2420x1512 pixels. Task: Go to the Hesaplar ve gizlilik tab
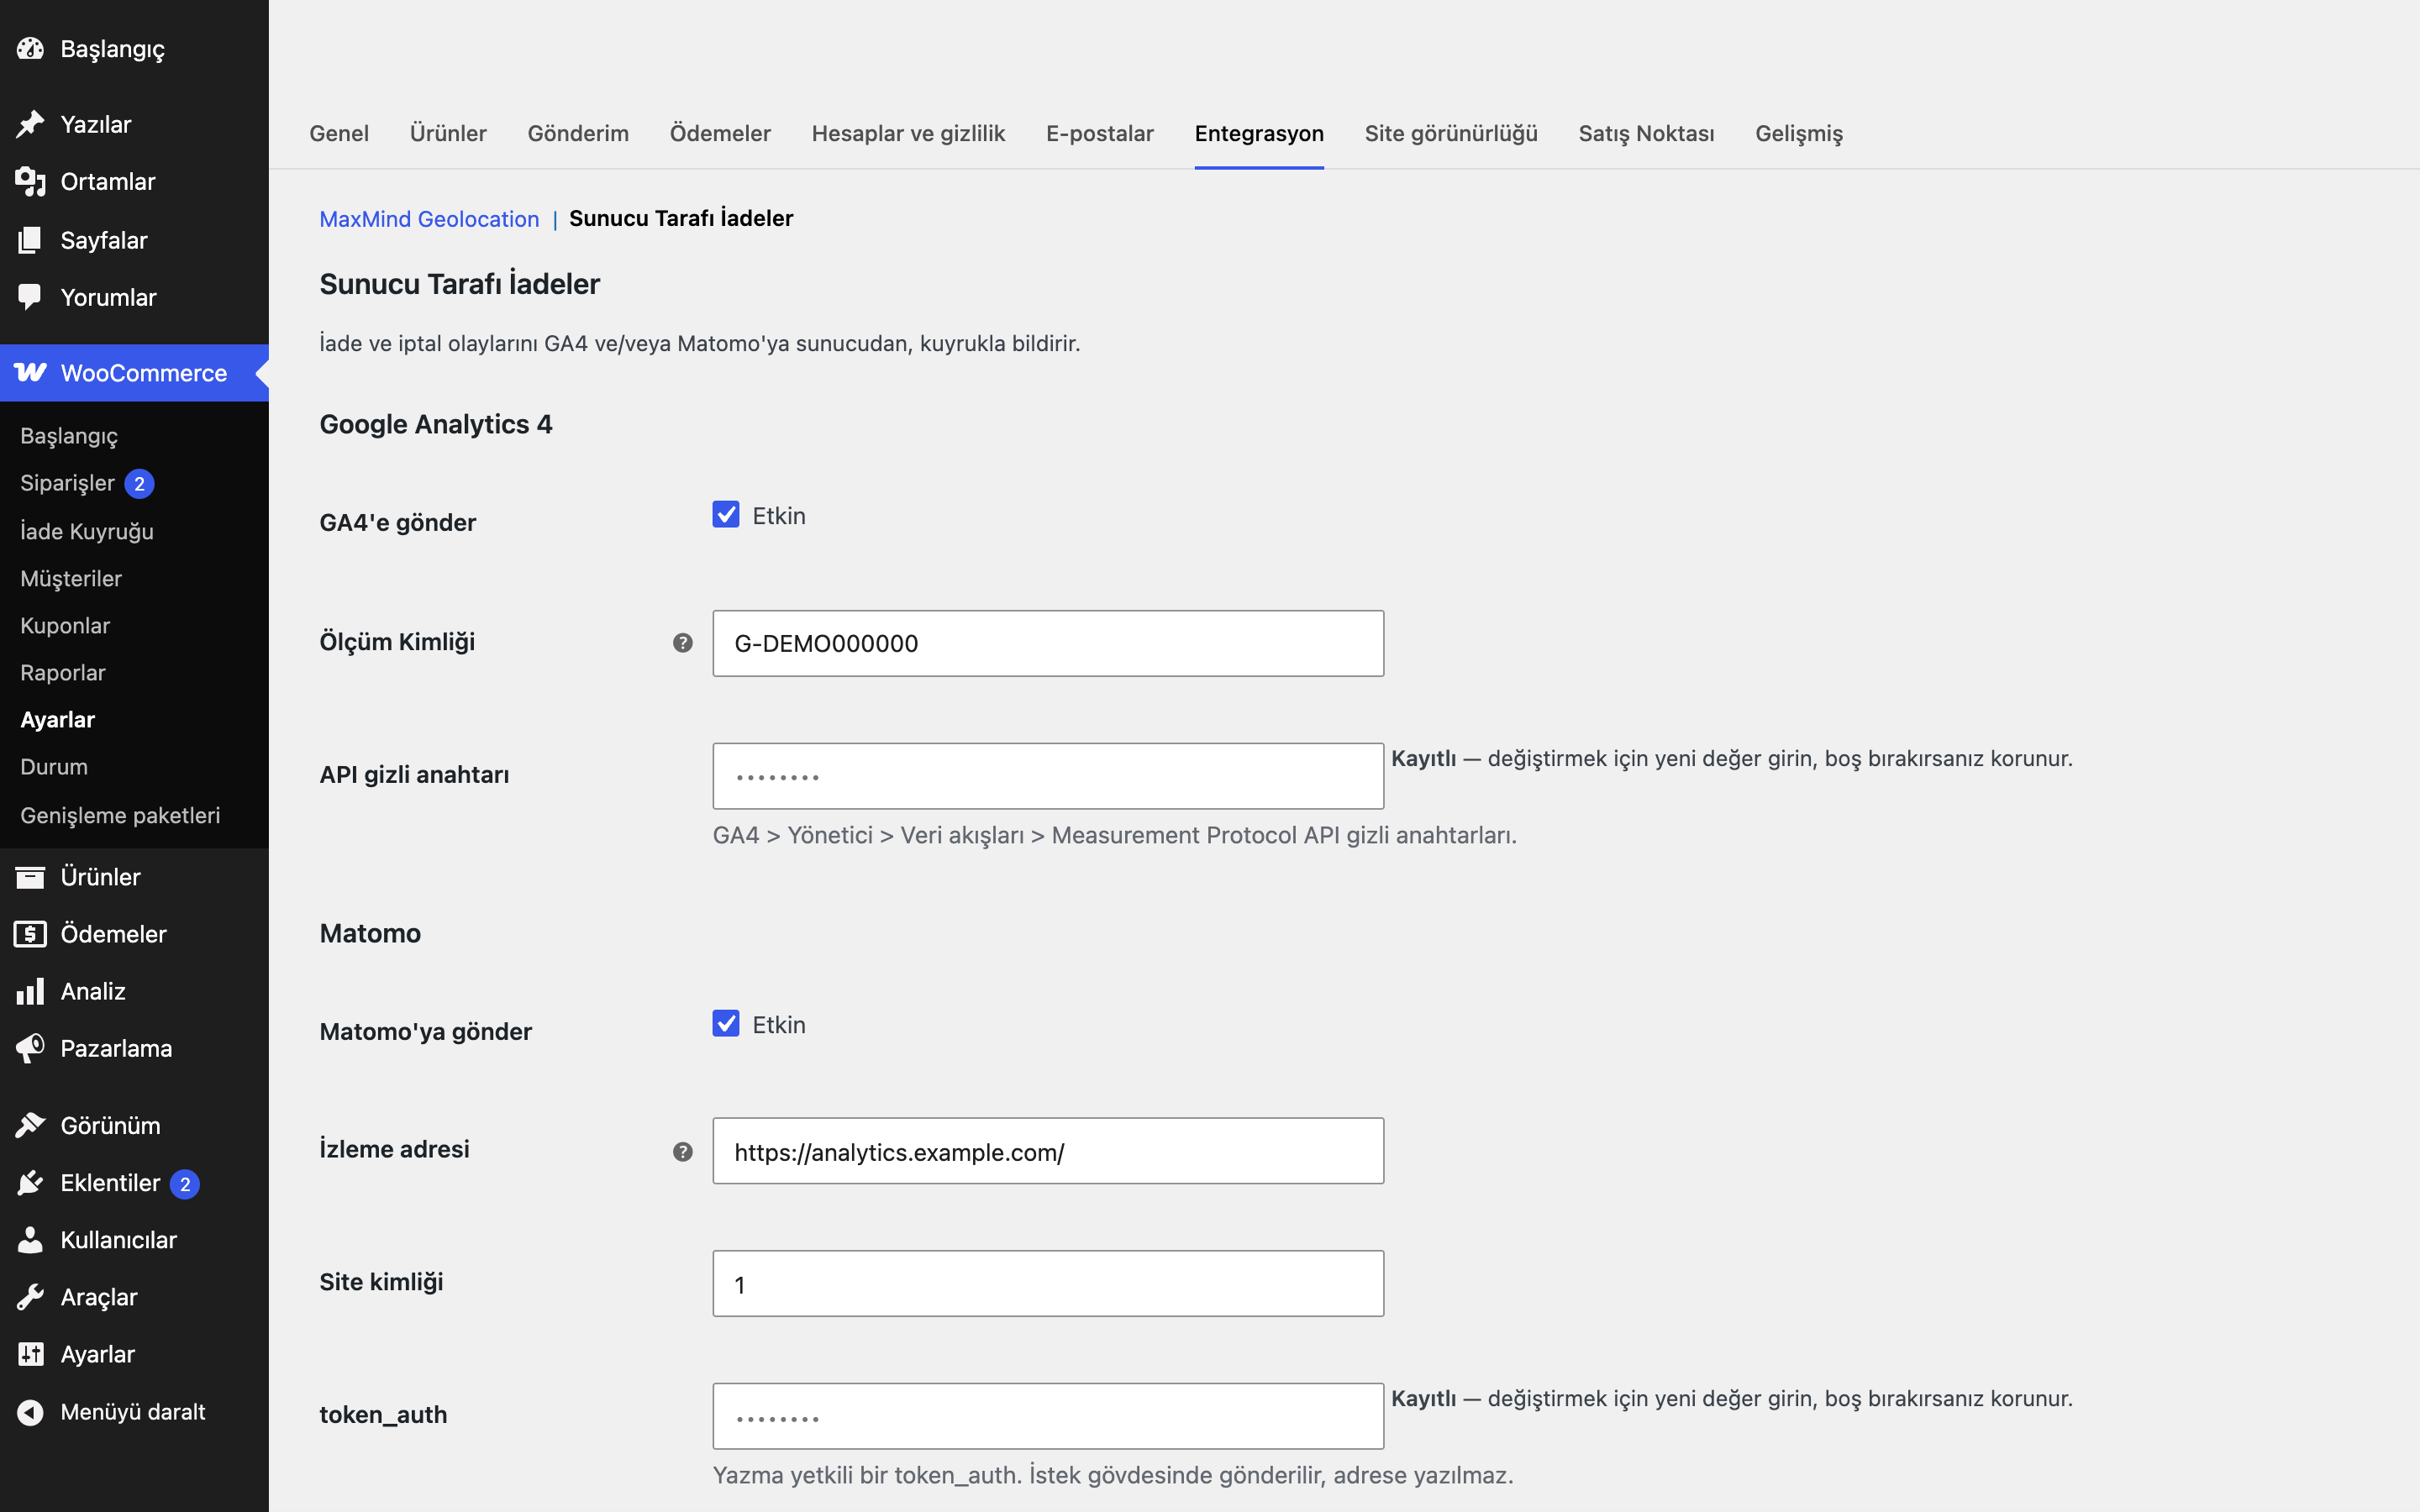pos(908,133)
